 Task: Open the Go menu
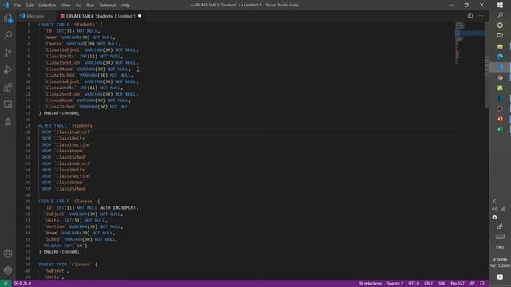pos(78,6)
